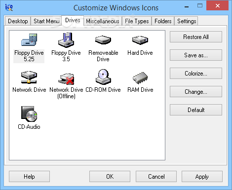Screen dimensions: 232x190
Task: Click the 'RAM Drive' label text
Action: coord(140,90)
